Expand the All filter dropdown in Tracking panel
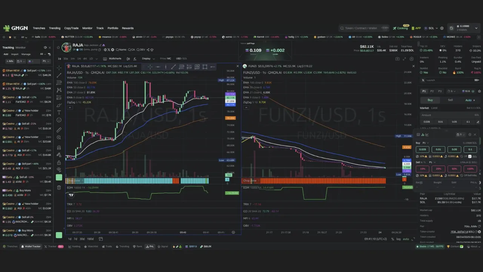Viewport: 483px width, 272px height. click(x=43, y=54)
